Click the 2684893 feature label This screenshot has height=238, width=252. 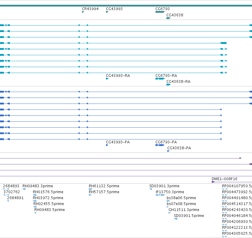(11, 186)
